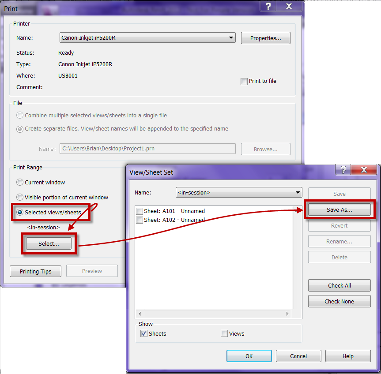Click the Save As... button
This screenshot has height=374, width=381.
(x=339, y=209)
